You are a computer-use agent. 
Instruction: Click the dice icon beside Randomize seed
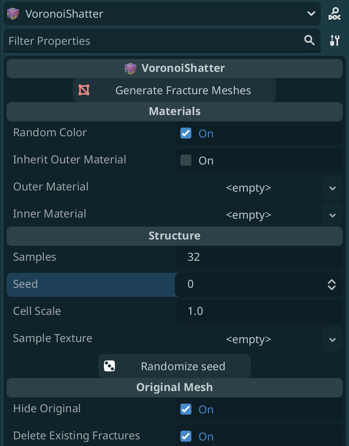tap(109, 366)
